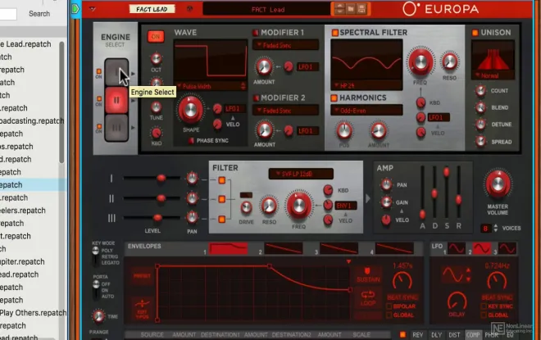Fold the Europa device with the triangle
Viewport: 541px width, 340px height.
(92, 9)
